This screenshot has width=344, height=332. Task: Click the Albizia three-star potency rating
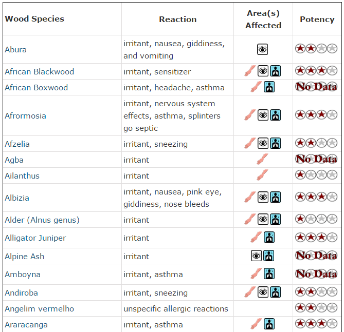tap(316, 197)
